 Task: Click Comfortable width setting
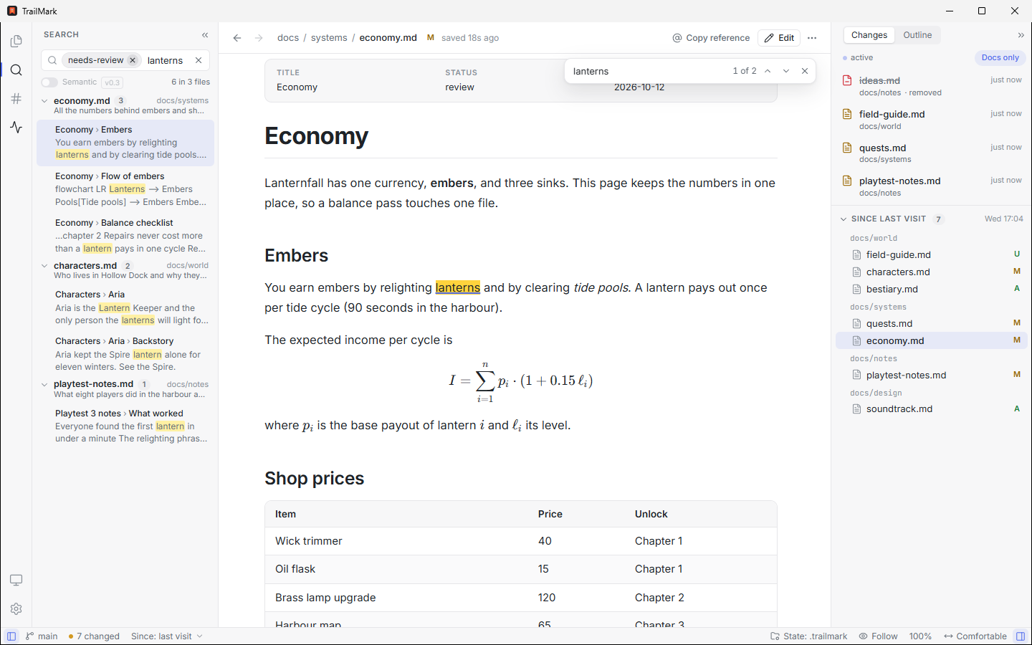975,636
